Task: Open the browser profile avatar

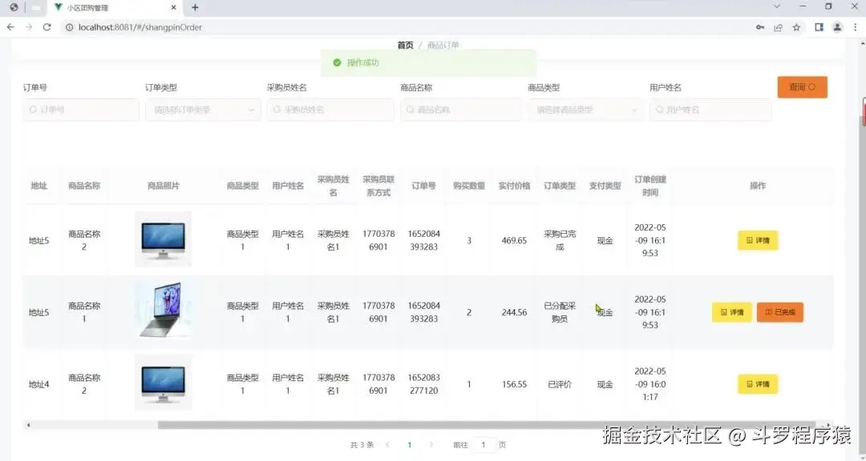Action: point(837,27)
